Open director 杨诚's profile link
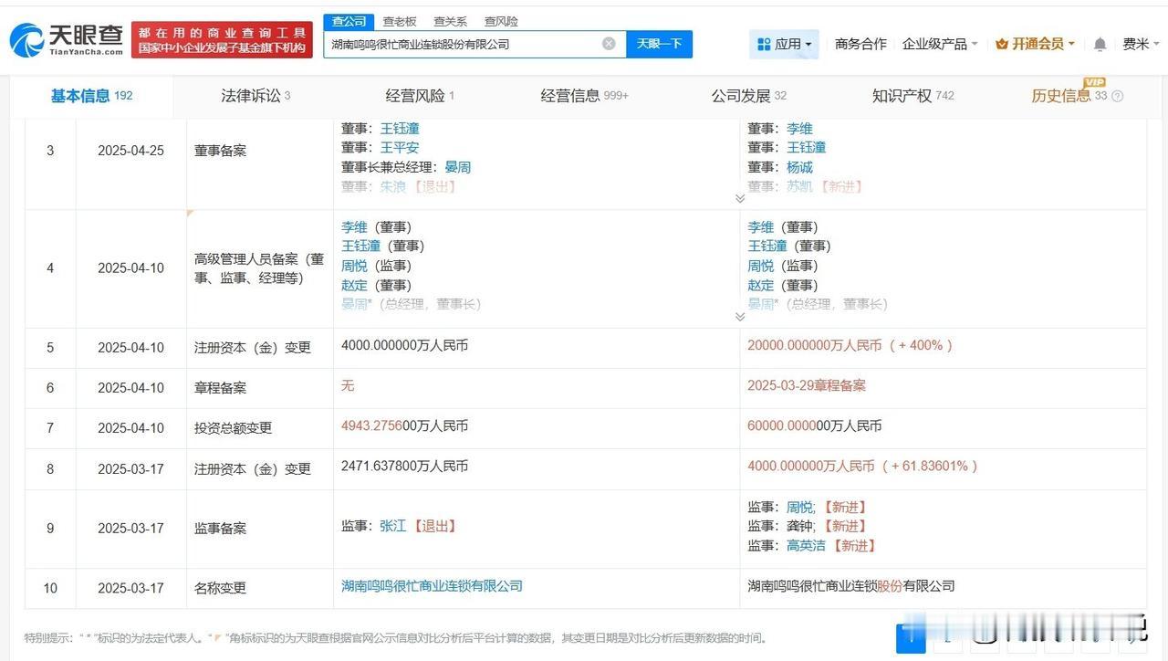The width and height of the screenshot is (1168, 661). coord(799,167)
